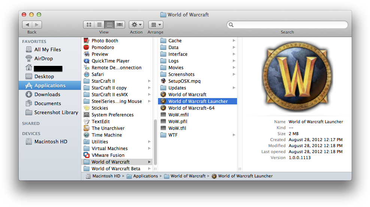The width and height of the screenshot is (370, 207).
Task: Select Preview app icon
Action: [x=87, y=54]
